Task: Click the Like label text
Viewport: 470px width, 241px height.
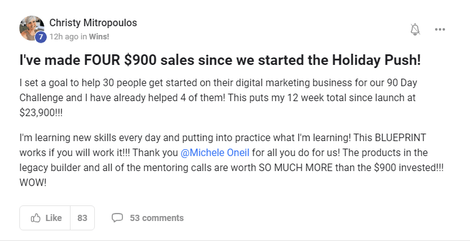Action: click(x=54, y=218)
